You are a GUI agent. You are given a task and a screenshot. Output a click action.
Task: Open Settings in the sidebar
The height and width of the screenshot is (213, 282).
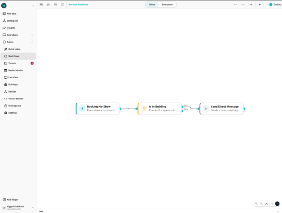pyautogui.click(x=18, y=113)
